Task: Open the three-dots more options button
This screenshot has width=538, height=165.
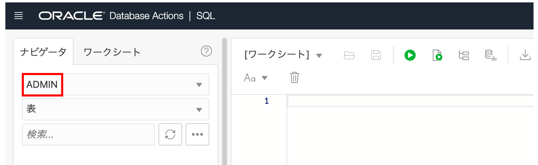Action: point(197,134)
